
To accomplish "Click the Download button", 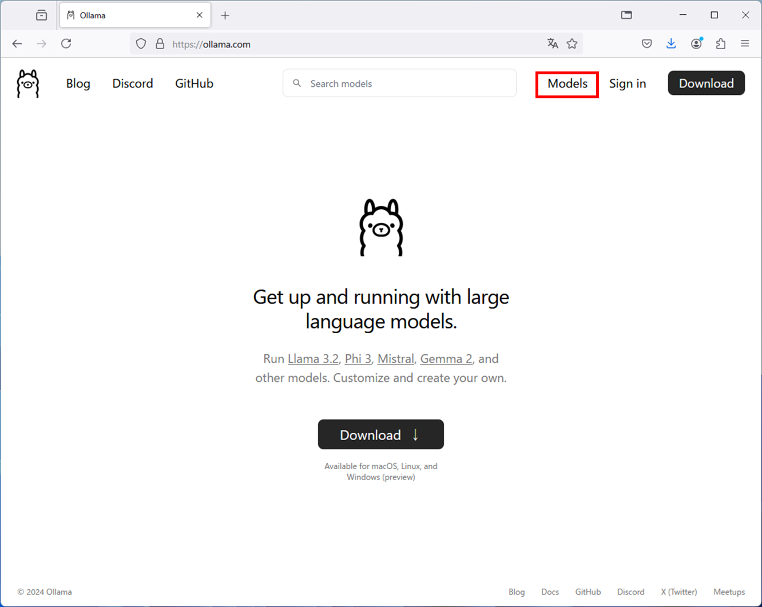I will click(x=380, y=434).
